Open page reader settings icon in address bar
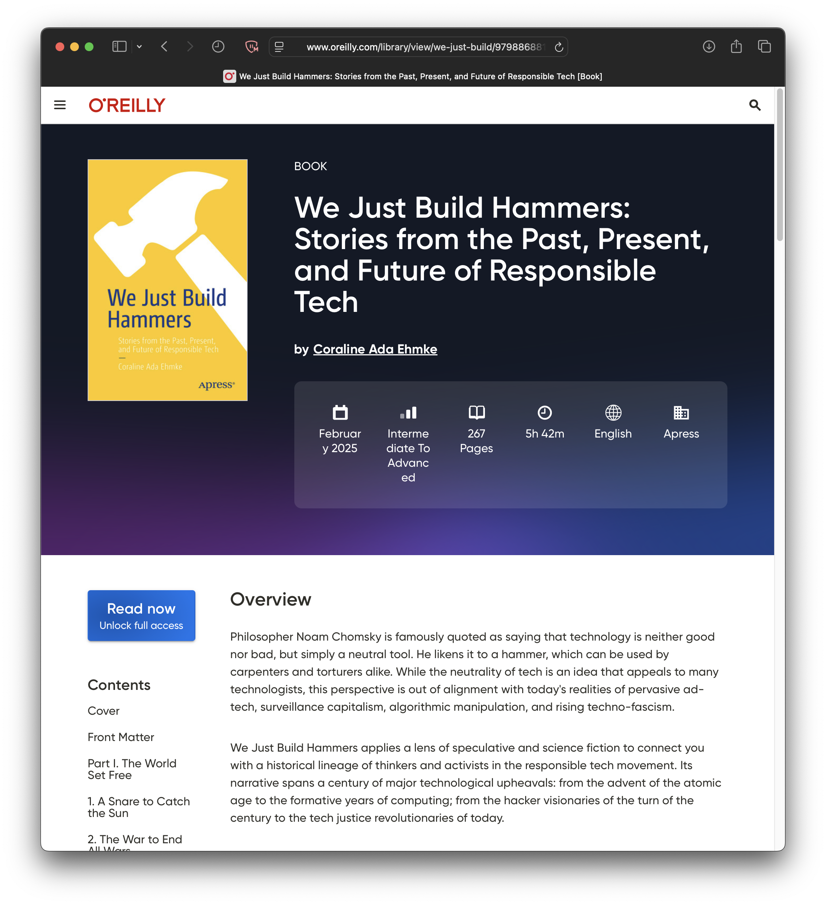The width and height of the screenshot is (826, 905). click(x=279, y=47)
